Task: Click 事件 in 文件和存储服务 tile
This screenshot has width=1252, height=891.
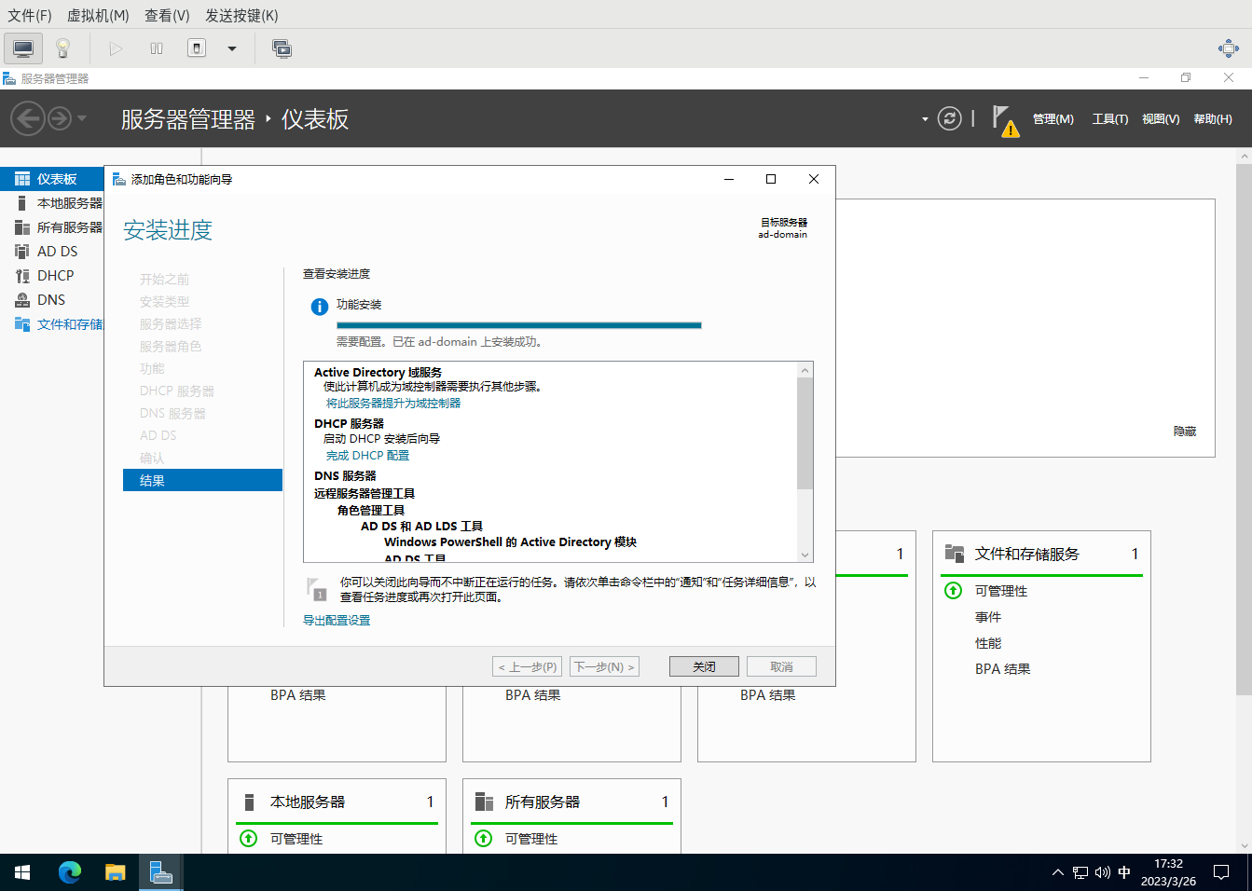Action: coord(988,617)
